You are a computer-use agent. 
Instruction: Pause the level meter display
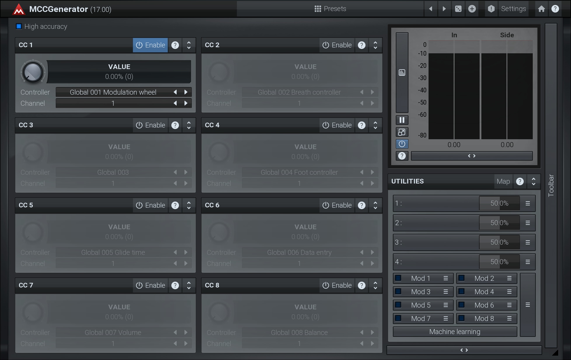pyautogui.click(x=402, y=120)
